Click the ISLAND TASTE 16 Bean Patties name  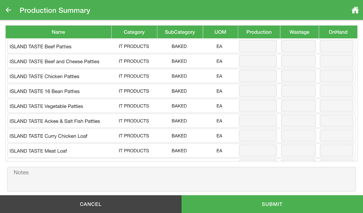pyautogui.click(x=45, y=91)
